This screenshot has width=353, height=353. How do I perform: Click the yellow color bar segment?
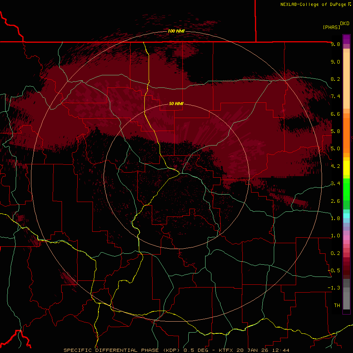(346, 168)
